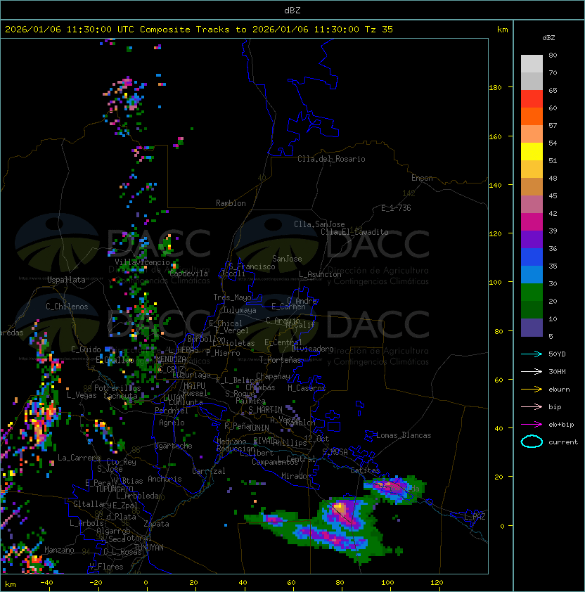Viewport: 585px width, 592px height.
Task: Click the 'La_Carrera' map label
Action: pos(79,458)
